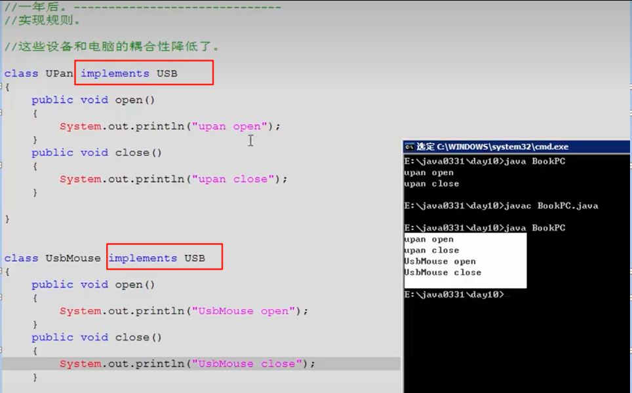Image resolution: width=632 pixels, height=393 pixels.
Task: Open the cmd.exe window system menu icon
Action: point(410,147)
